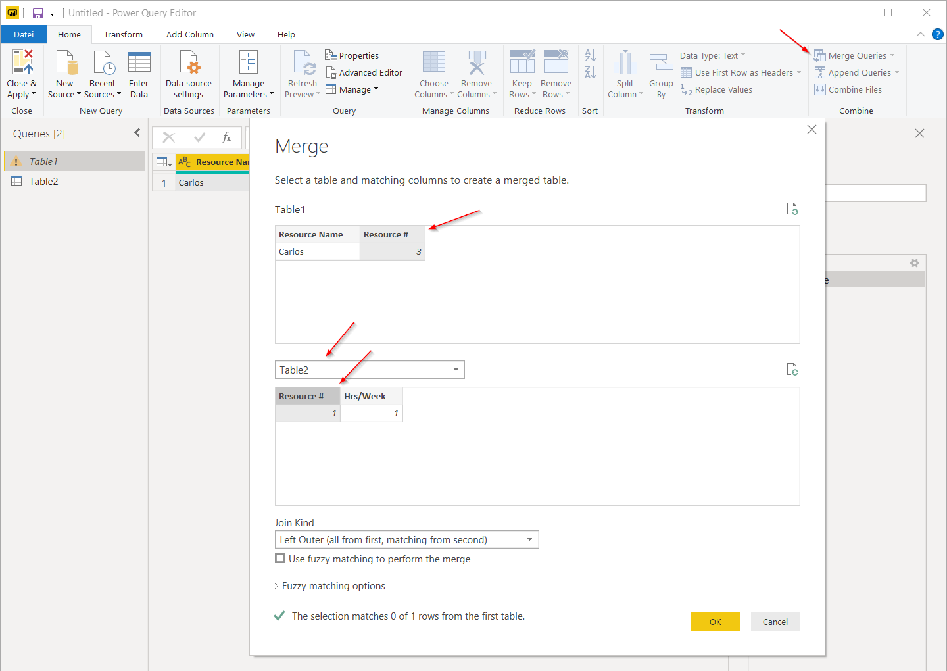
Task: Click Group By icon
Action: tap(661, 62)
